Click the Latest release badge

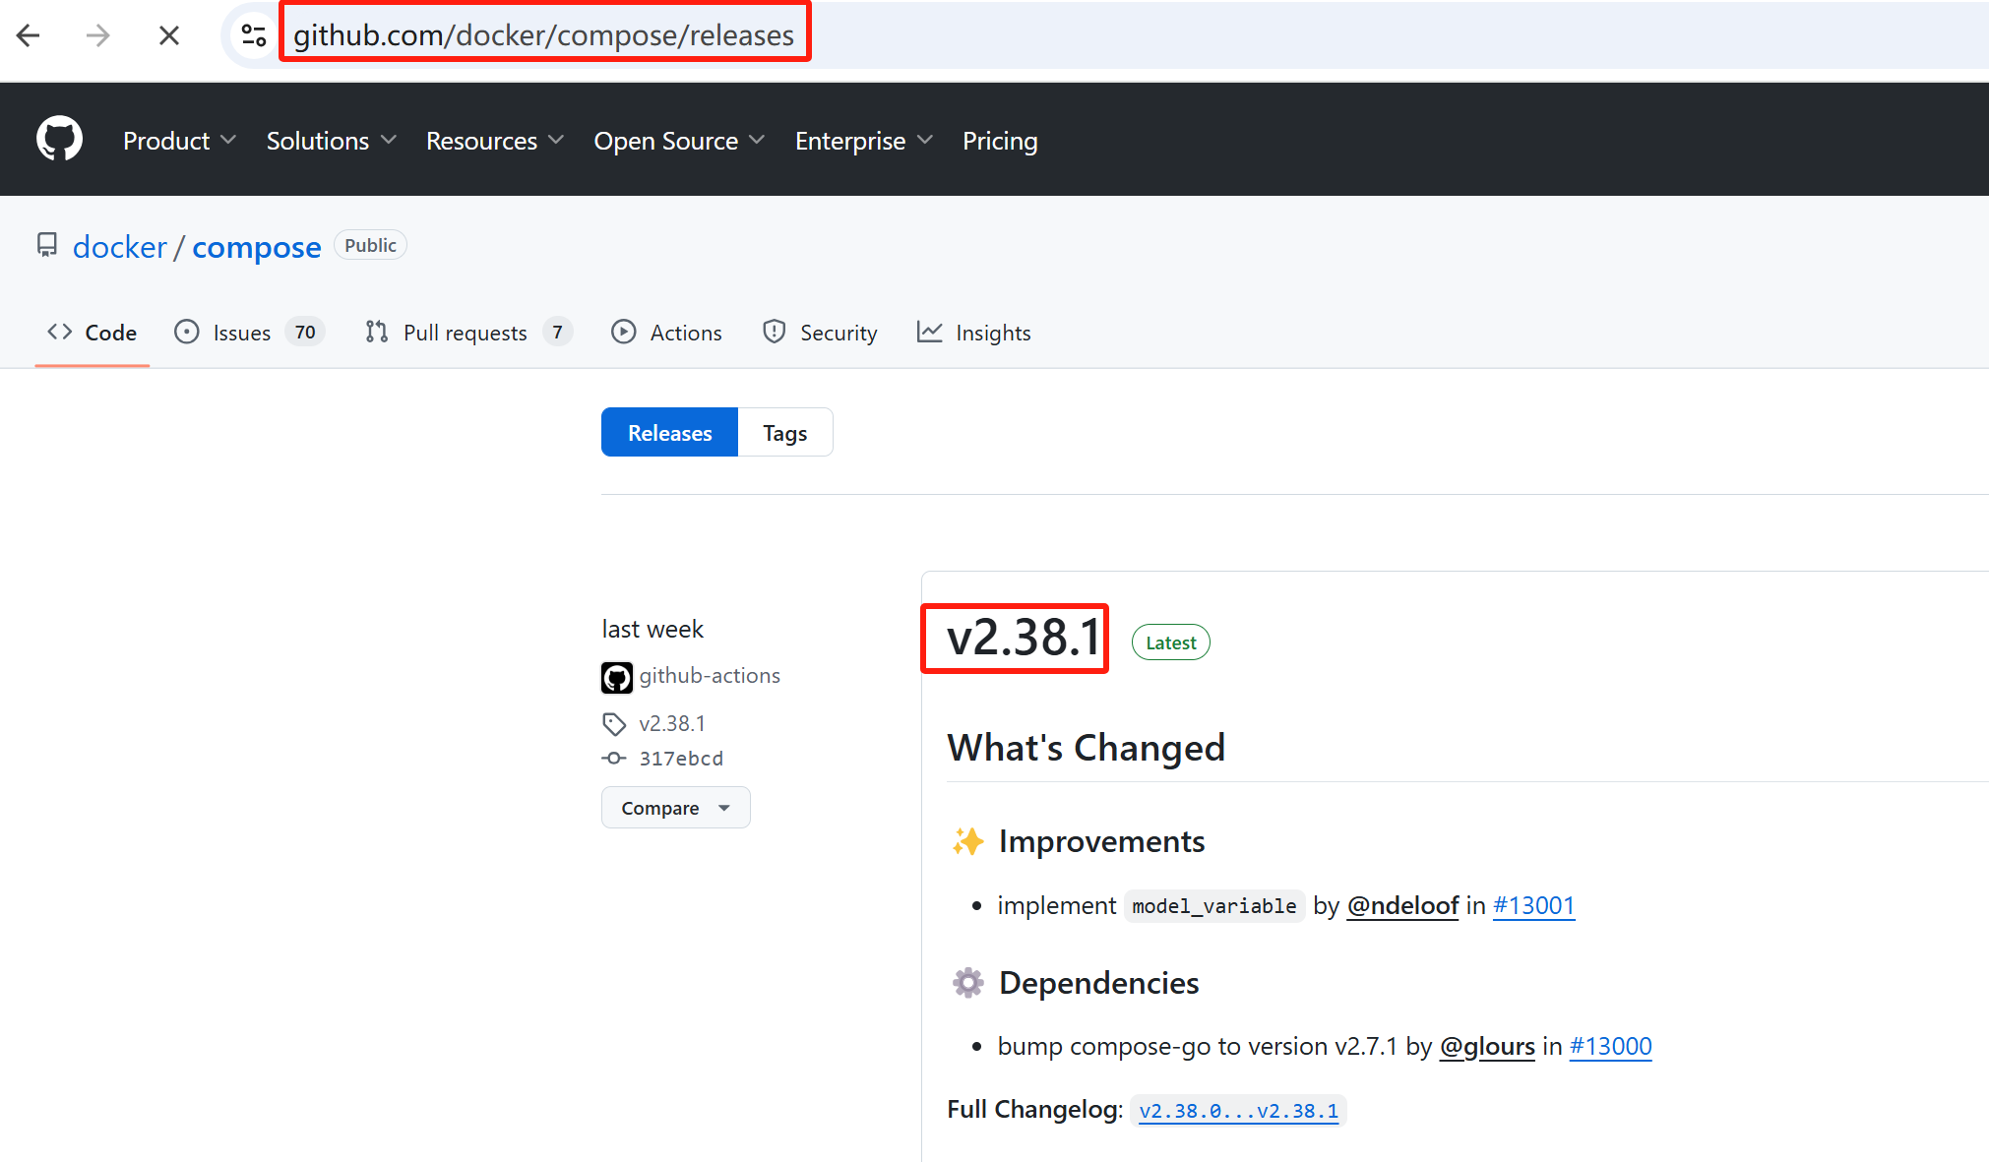(1170, 642)
